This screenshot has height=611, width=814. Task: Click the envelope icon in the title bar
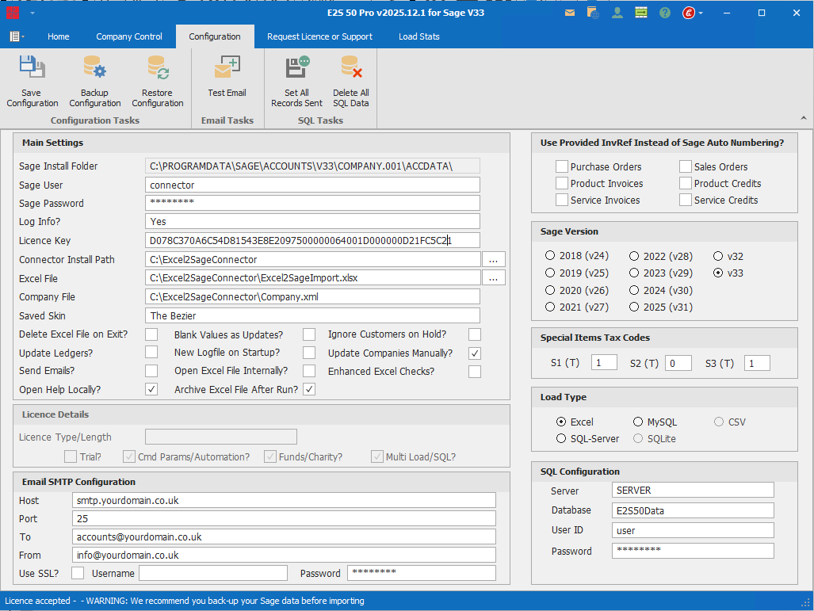(x=570, y=13)
